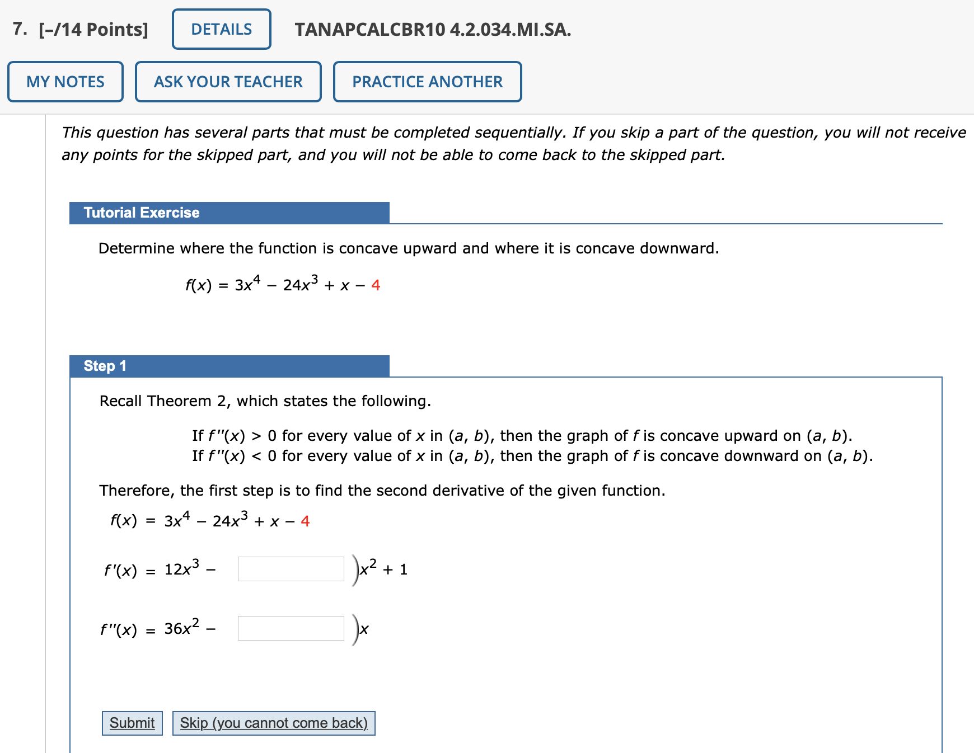Click the question number 7
Image resolution: width=974 pixels, height=753 pixels.
point(19,29)
